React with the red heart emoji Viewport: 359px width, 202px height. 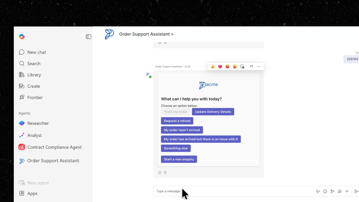pyautogui.click(x=220, y=66)
